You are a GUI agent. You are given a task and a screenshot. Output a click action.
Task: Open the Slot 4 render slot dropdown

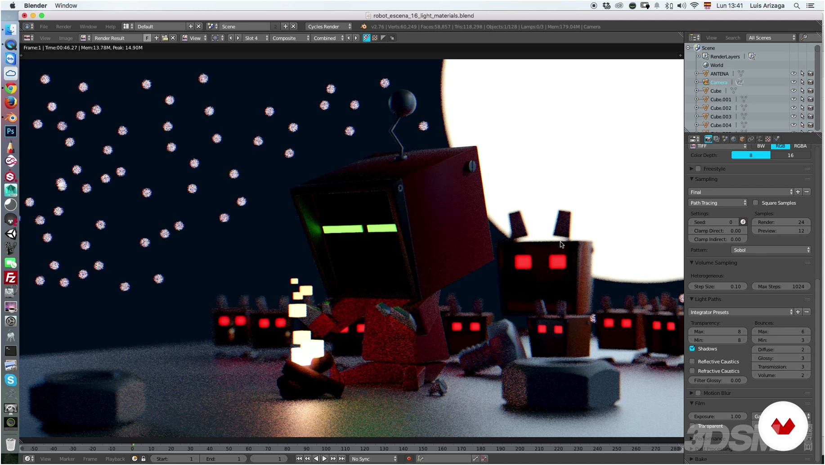coord(256,38)
